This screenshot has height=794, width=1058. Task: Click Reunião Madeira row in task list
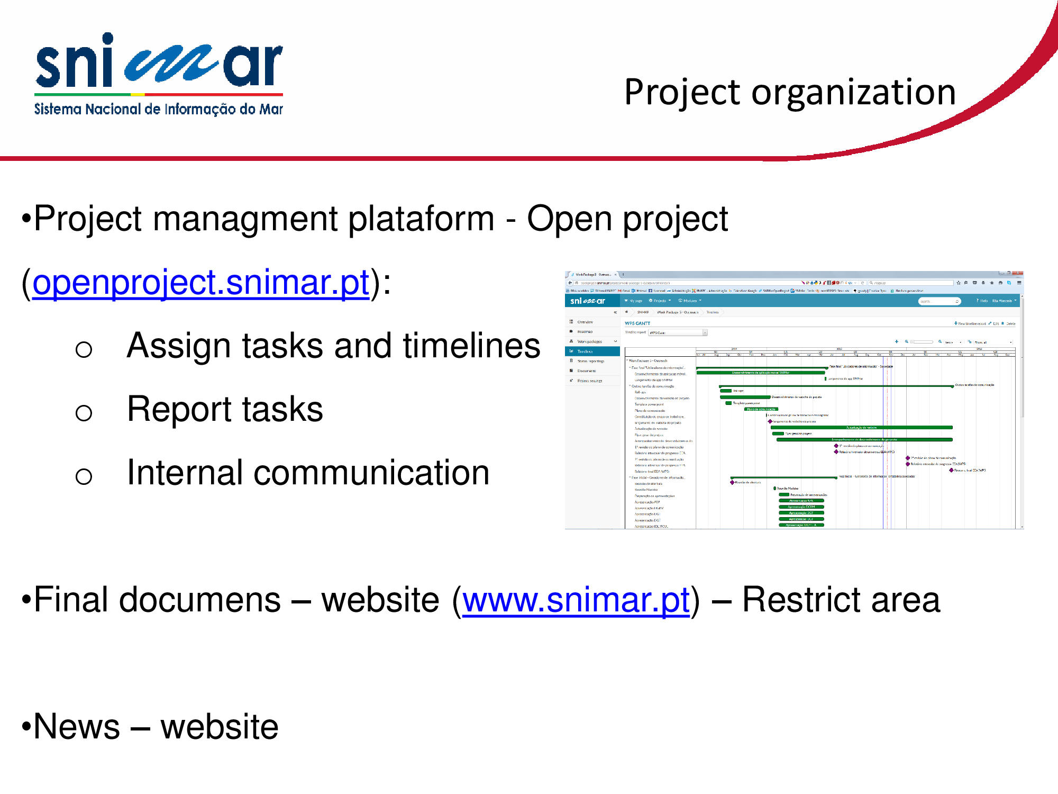click(x=646, y=490)
